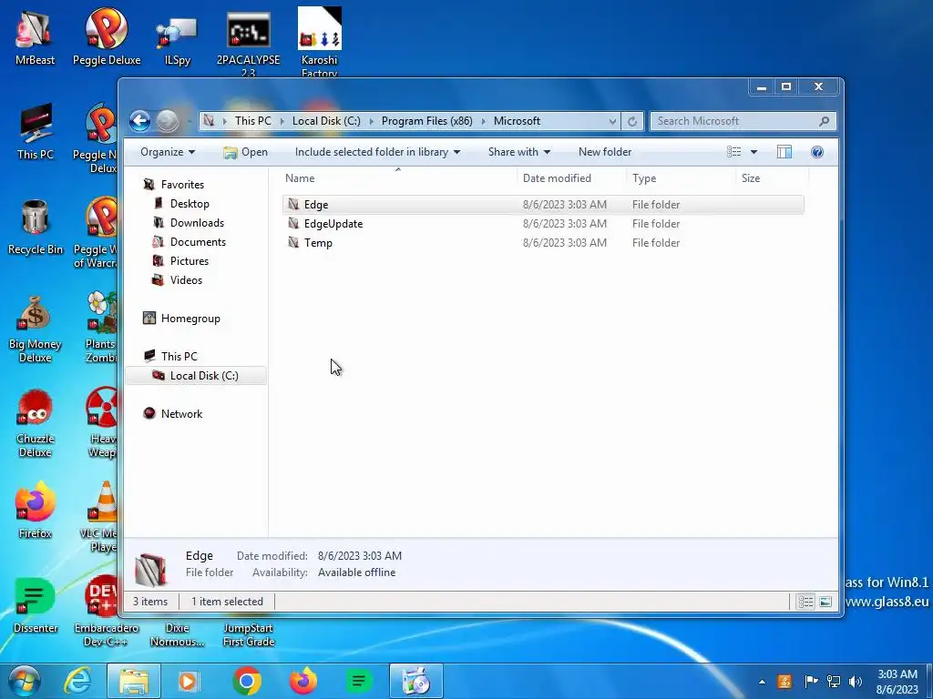This screenshot has width=933, height=699.
Task: Go to Local Disk (C:) breadcrumb
Action: [326, 121]
